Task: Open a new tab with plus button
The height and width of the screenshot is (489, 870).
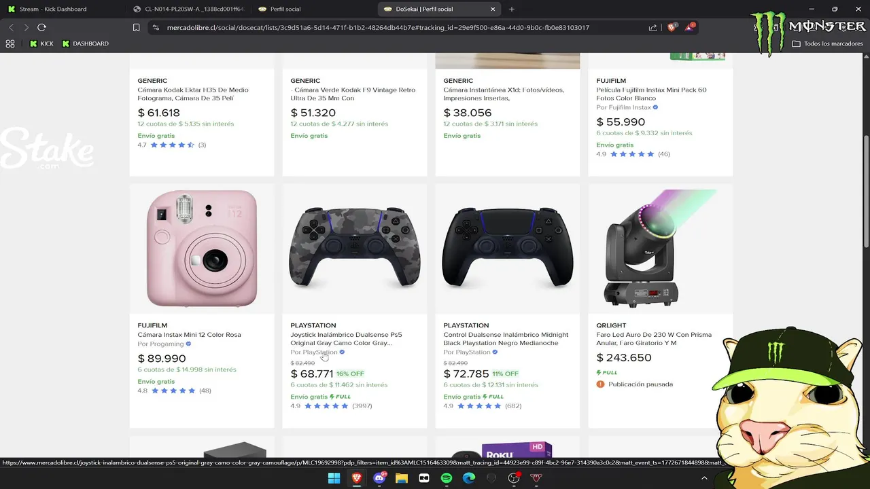Action: pos(512,9)
